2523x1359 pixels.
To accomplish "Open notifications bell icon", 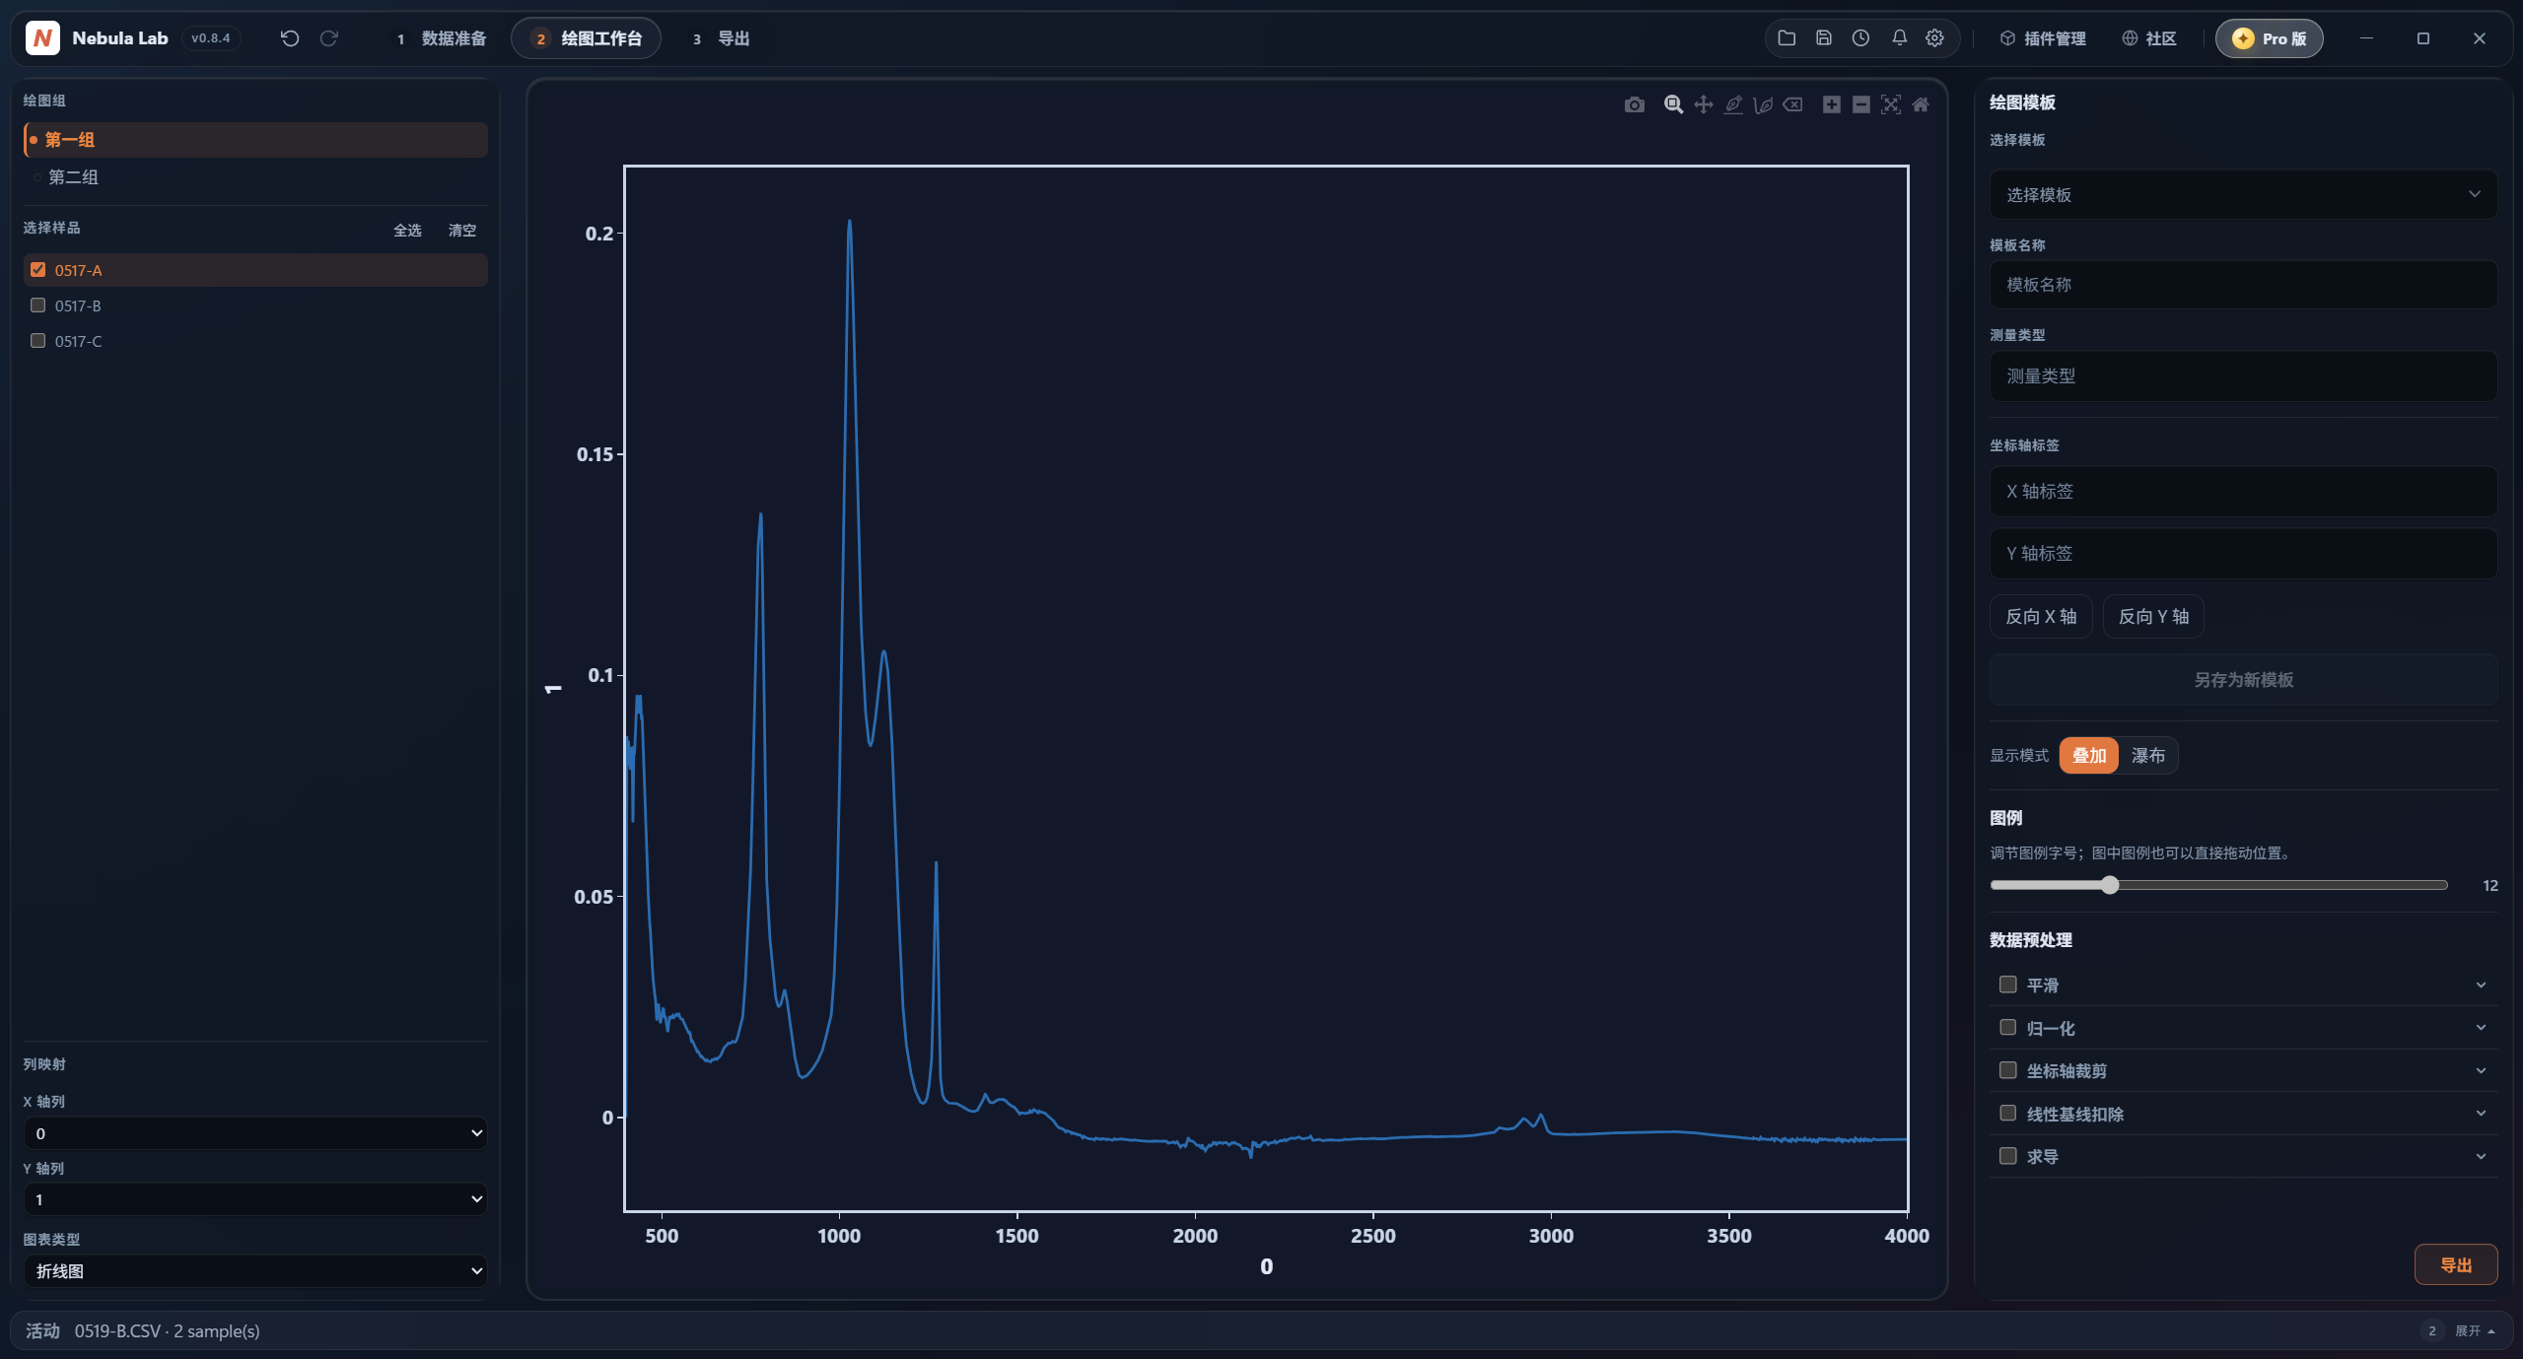I will pyautogui.click(x=1898, y=38).
